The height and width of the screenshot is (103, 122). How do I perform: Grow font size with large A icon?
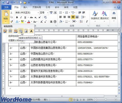pyautogui.click(x=41, y=22)
